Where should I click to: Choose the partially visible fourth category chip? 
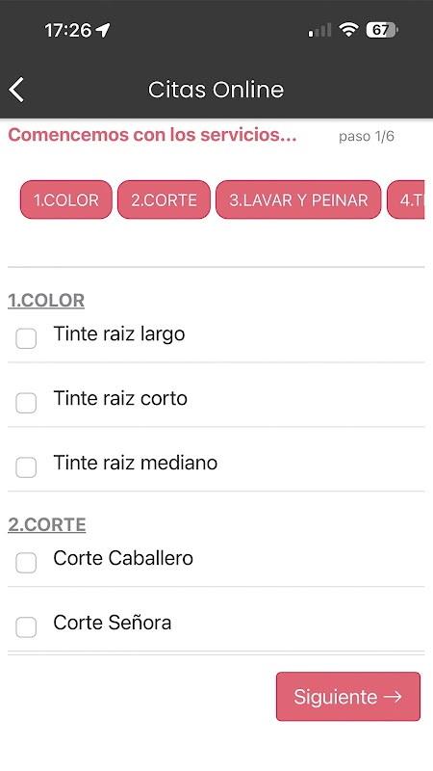pyautogui.click(x=405, y=199)
